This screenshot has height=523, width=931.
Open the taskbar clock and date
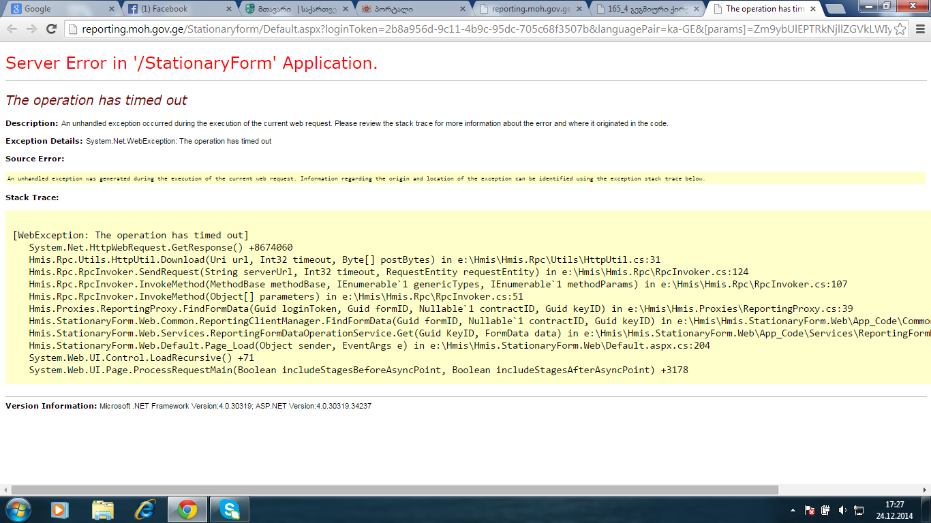[894, 510]
